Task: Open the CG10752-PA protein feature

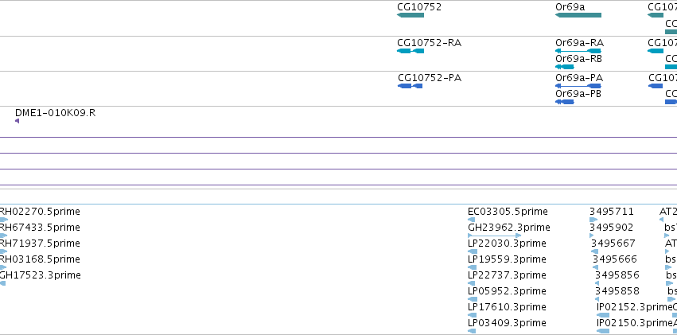Action: [410, 86]
